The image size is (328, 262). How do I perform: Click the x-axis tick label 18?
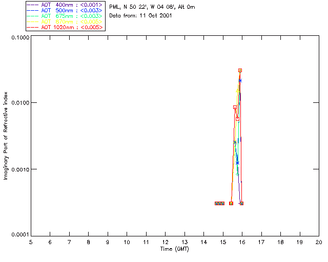click(x=280, y=242)
